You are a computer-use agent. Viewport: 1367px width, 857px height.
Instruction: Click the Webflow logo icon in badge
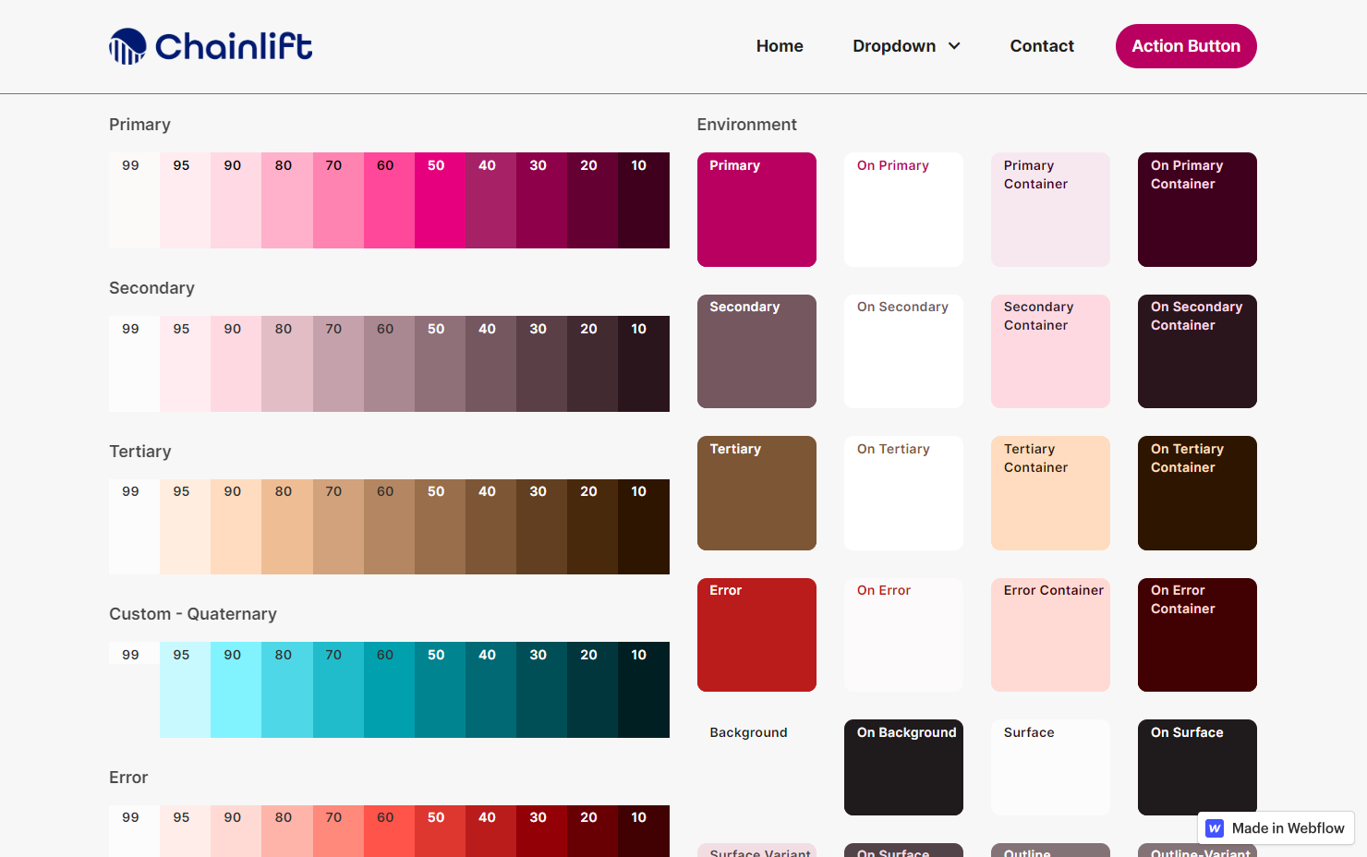point(1216,828)
